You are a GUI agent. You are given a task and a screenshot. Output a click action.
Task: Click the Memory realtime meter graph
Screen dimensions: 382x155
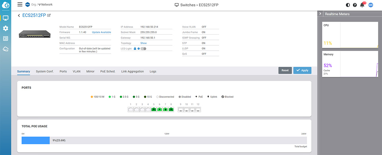[359, 64]
